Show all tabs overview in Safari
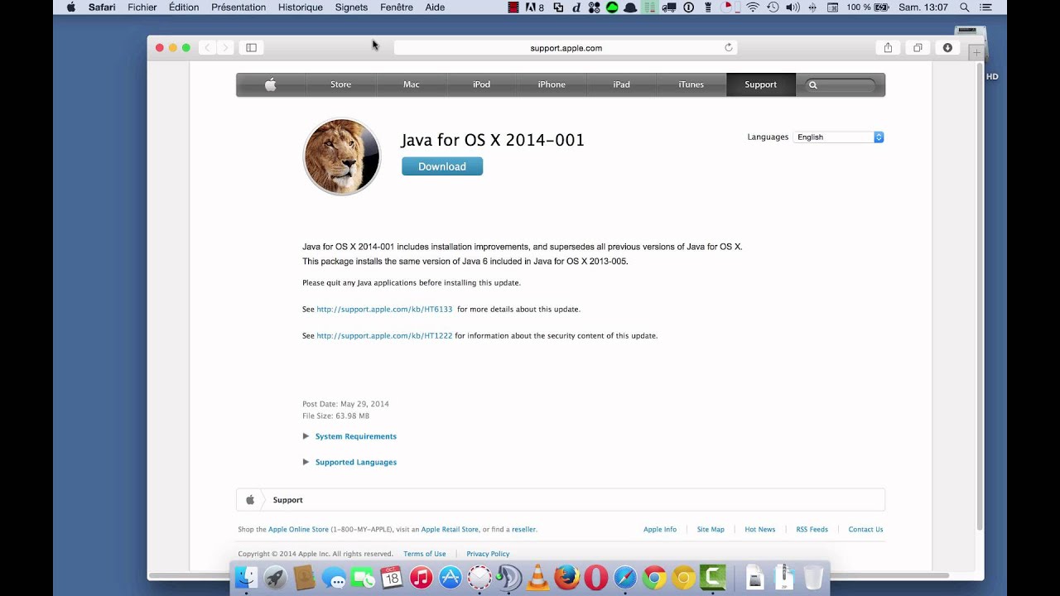The width and height of the screenshot is (1060, 596). pos(918,48)
